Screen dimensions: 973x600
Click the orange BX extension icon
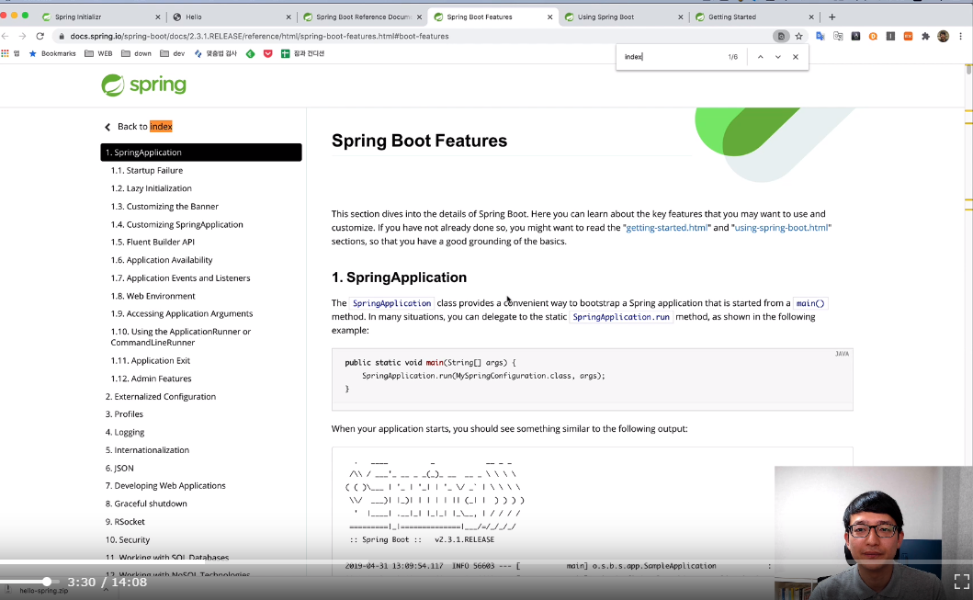tap(908, 37)
